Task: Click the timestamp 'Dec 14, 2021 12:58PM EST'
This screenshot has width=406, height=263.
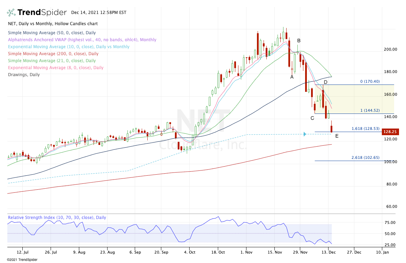Action: 99,12
